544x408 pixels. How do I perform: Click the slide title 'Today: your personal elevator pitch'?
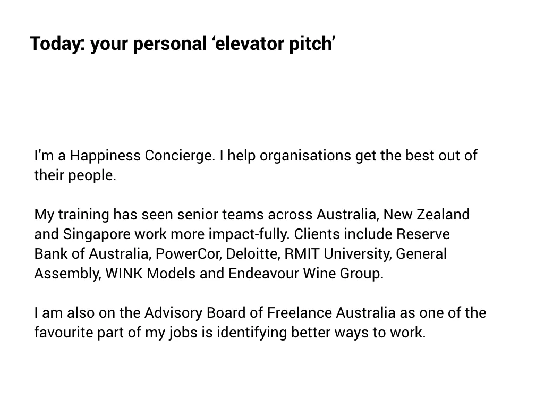pyautogui.click(x=183, y=44)
